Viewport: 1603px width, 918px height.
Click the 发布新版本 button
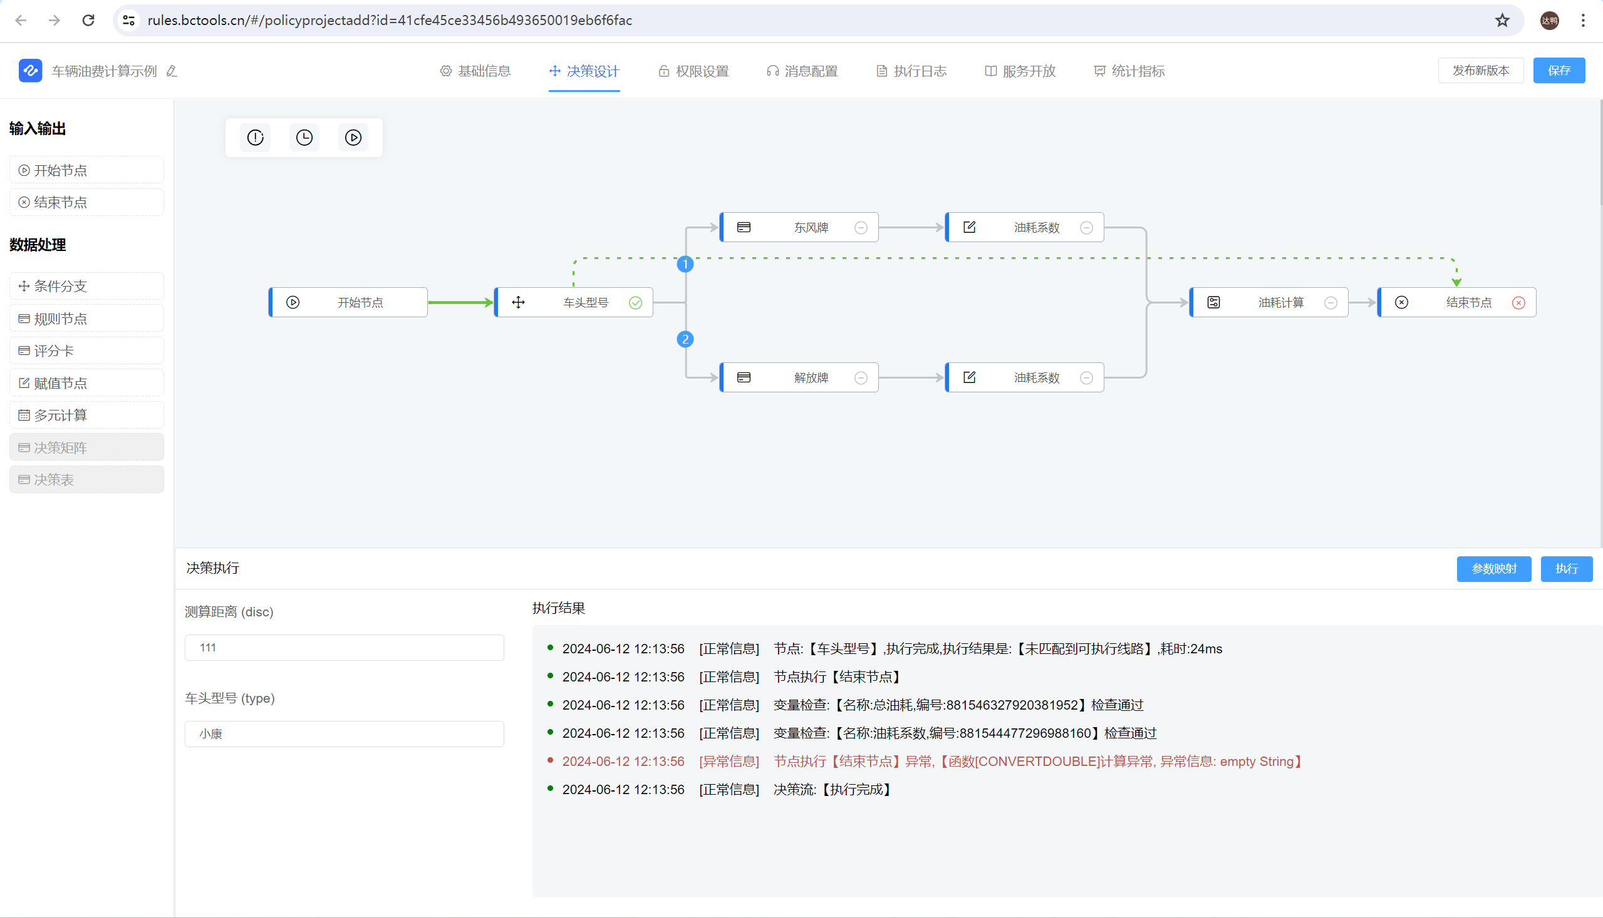pyautogui.click(x=1481, y=71)
